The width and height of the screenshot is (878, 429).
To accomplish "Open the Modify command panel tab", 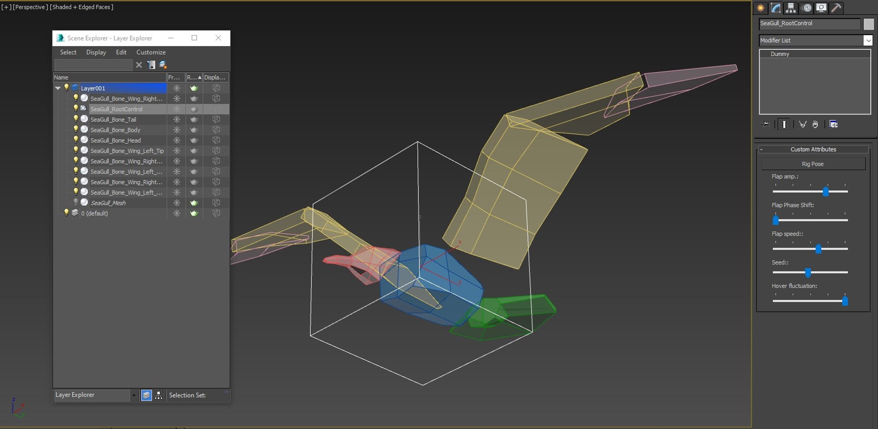I will [x=776, y=8].
